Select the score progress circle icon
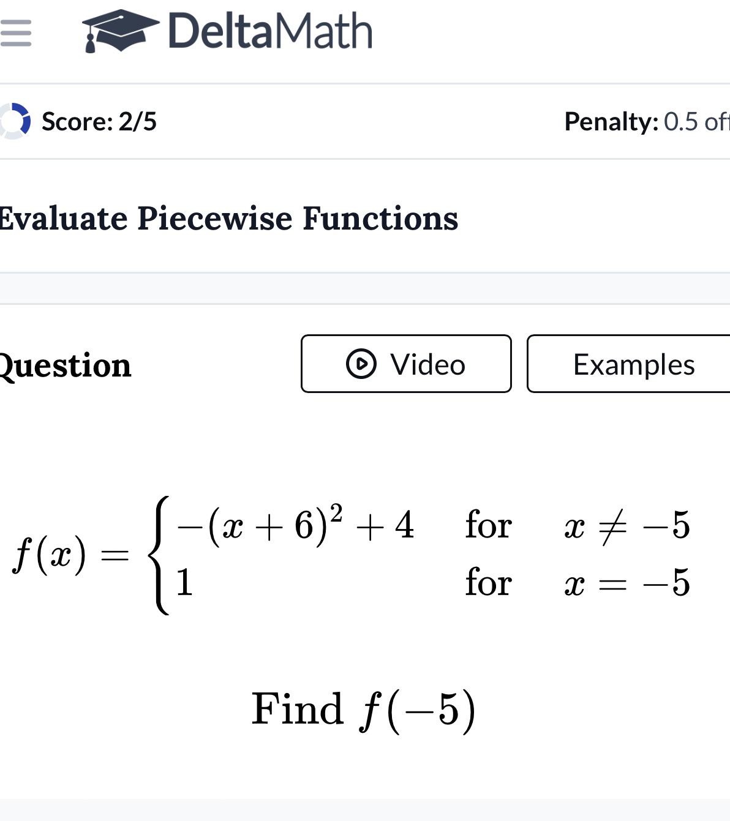Image resolution: width=730 pixels, height=821 pixels. 13,121
